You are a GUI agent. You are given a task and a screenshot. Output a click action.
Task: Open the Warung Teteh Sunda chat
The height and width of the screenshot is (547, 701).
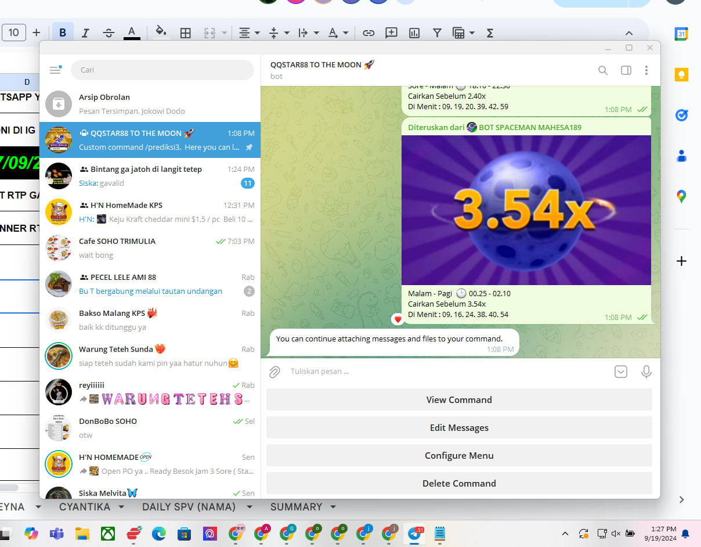pos(150,356)
